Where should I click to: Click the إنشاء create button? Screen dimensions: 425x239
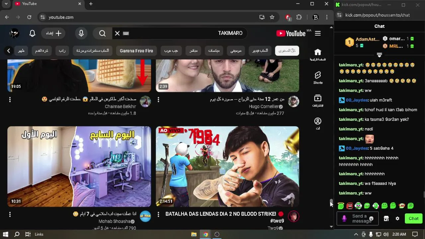pyautogui.click(x=54, y=33)
